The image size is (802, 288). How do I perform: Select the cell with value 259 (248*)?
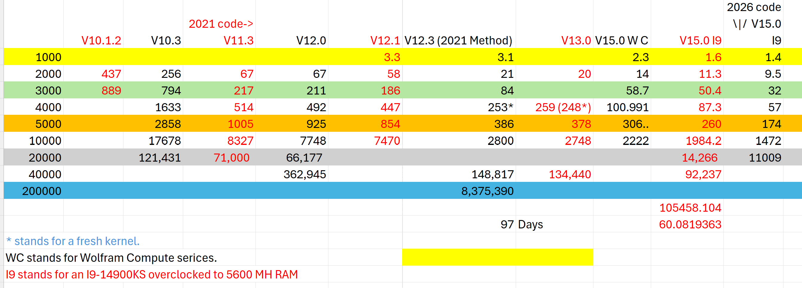click(x=555, y=107)
